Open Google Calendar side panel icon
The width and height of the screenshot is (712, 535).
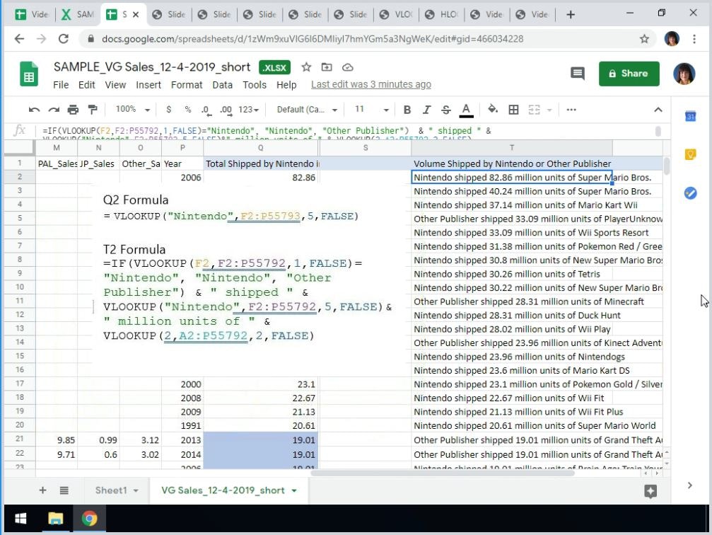point(691,117)
